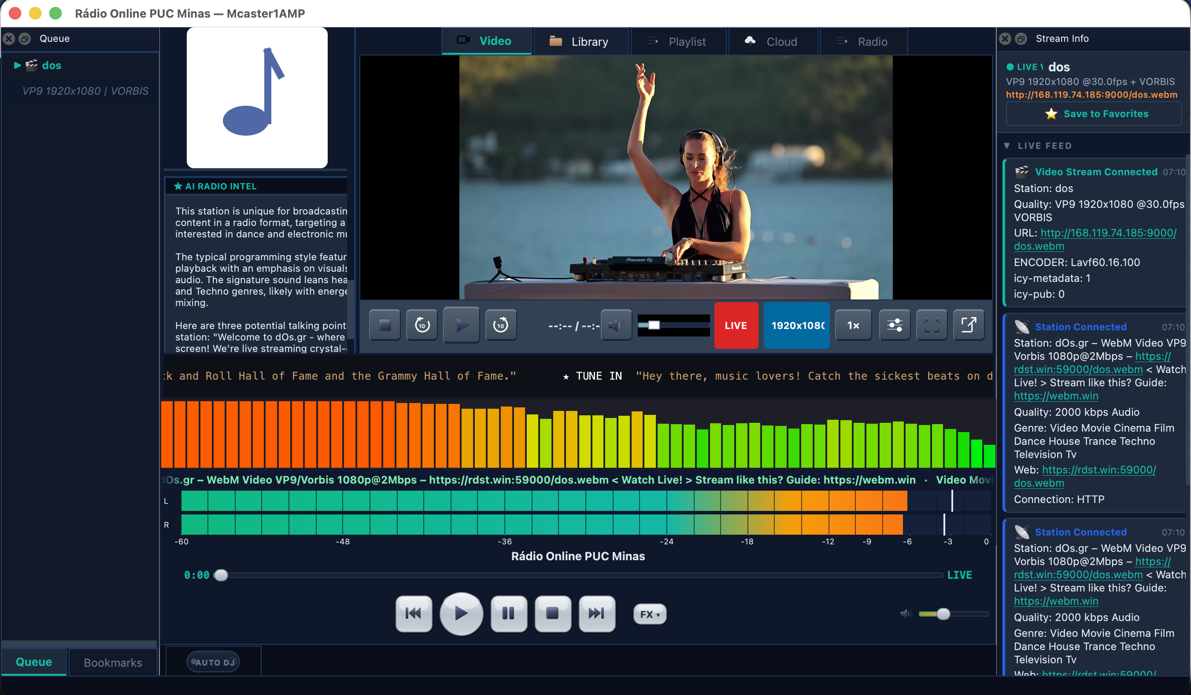Open the audio equalizer settings icon
The image size is (1191, 695).
click(x=894, y=325)
